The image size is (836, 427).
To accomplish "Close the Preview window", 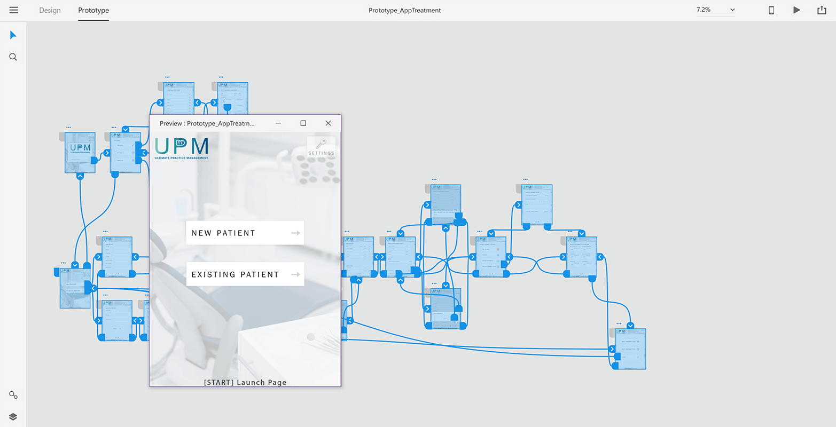I will point(328,123).
